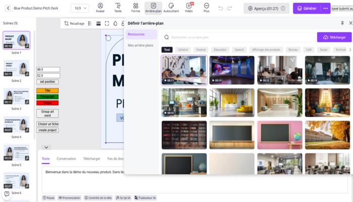This screenshot has height=202, width=353.
Task: Select Scène 4 thumbnail
Action: point(17,124)
